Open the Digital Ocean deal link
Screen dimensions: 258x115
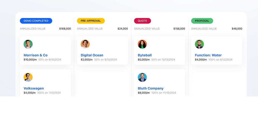pyautogui.click(x=92, y=55)
